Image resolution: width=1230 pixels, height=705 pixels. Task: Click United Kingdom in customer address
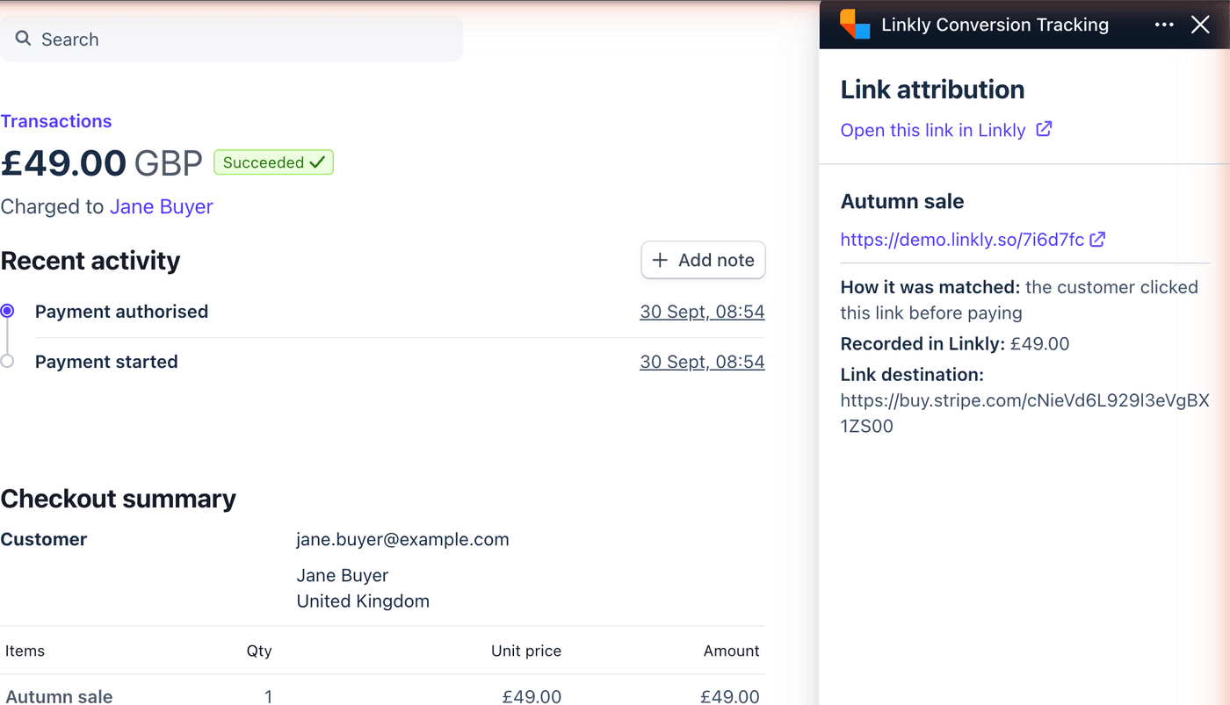coord(363,601)
